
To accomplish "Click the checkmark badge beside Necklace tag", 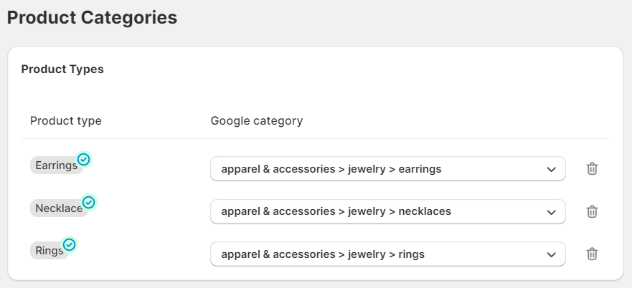I will pyautogui.click(x=89, y=202).
